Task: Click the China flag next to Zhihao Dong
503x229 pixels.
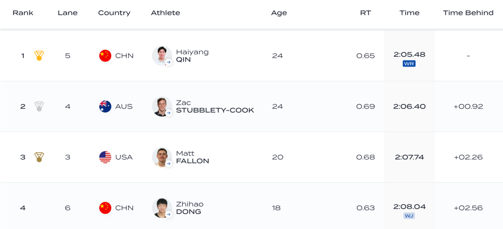Action: point(105,208)
